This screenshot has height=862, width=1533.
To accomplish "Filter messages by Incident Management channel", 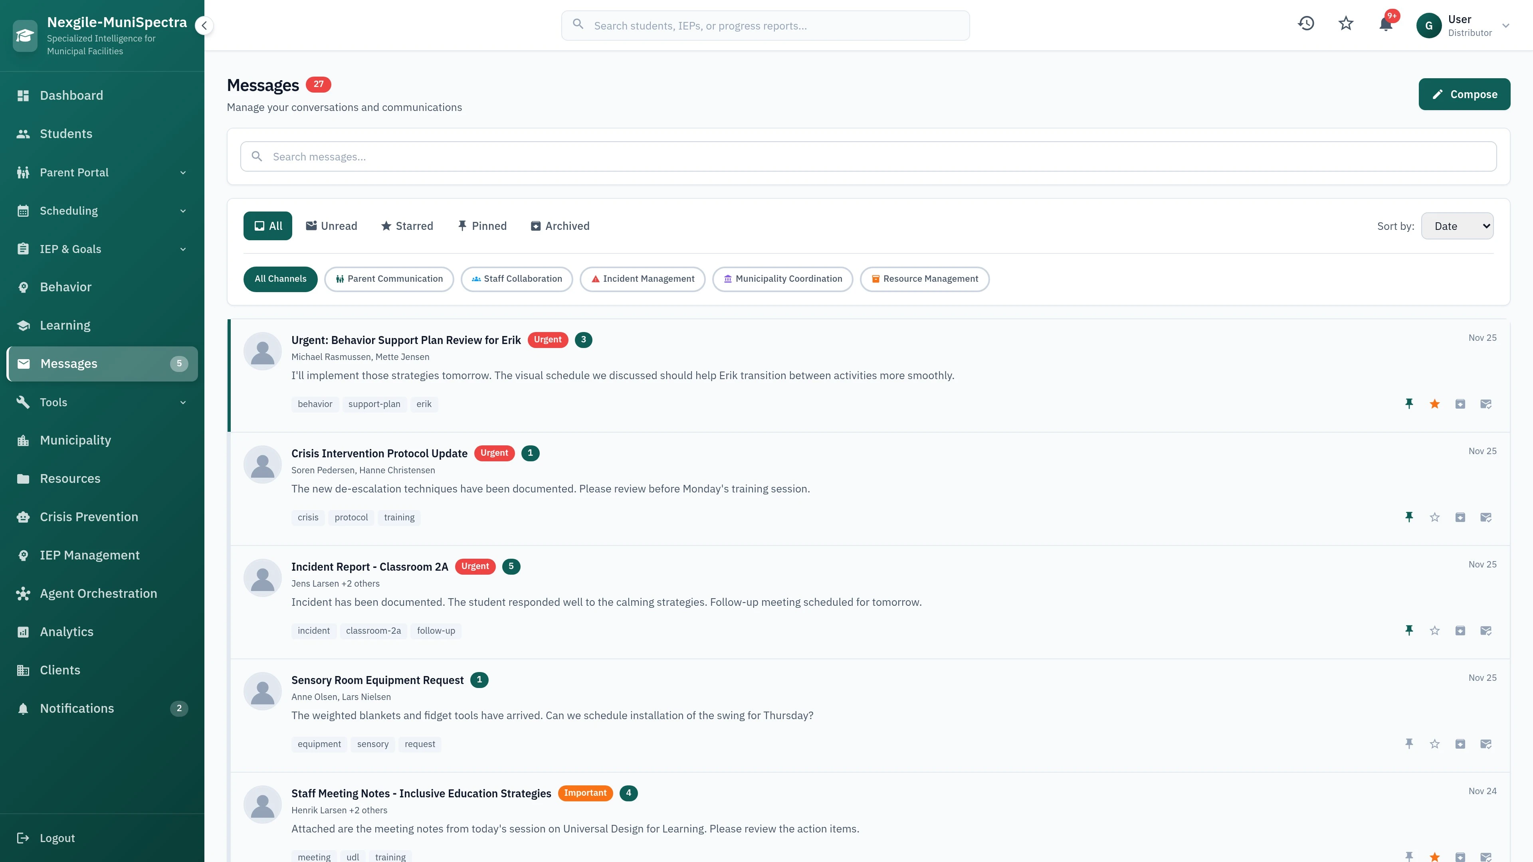I will 642,279.
